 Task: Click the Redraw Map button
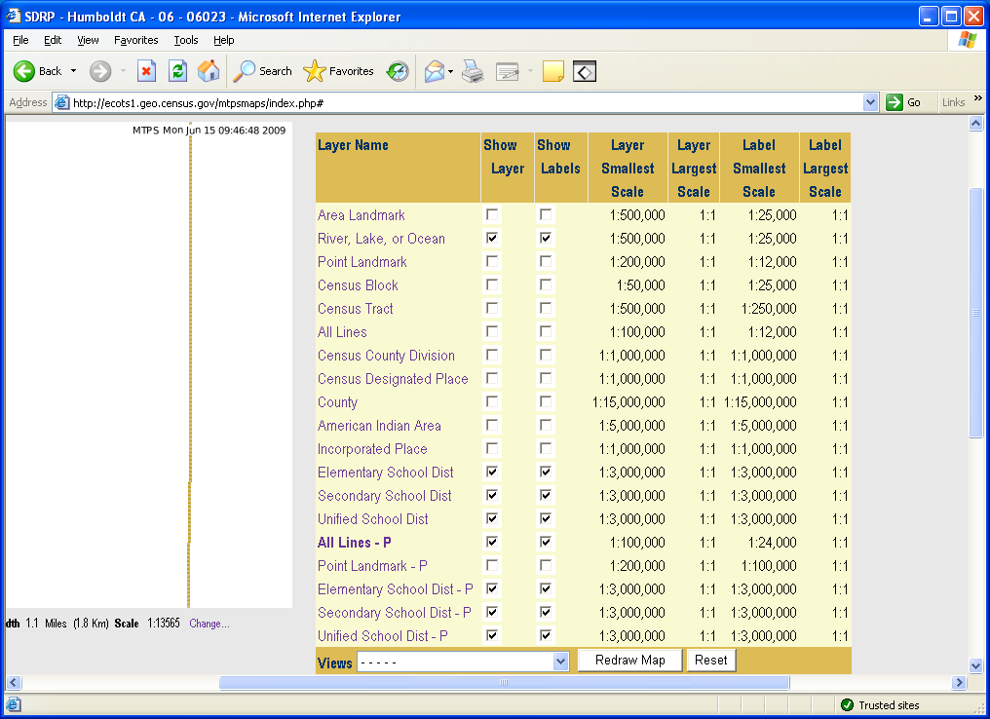(x=629, y=661)
